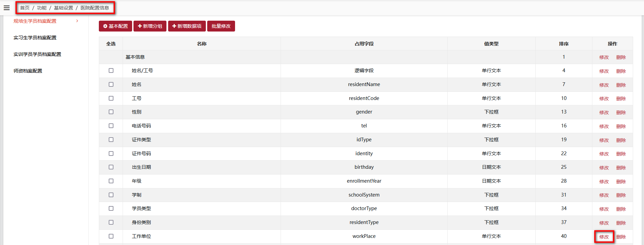Click 删除 in identity row
Image resolution: width=644 pixels, height=245 pixels.
coord(621,154)
